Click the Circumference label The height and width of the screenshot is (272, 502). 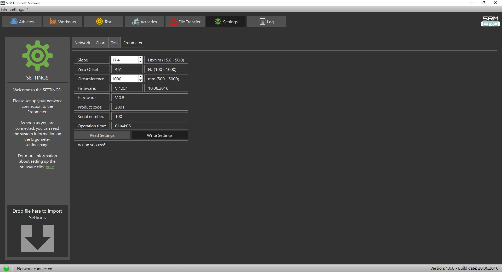pos(92,79)
